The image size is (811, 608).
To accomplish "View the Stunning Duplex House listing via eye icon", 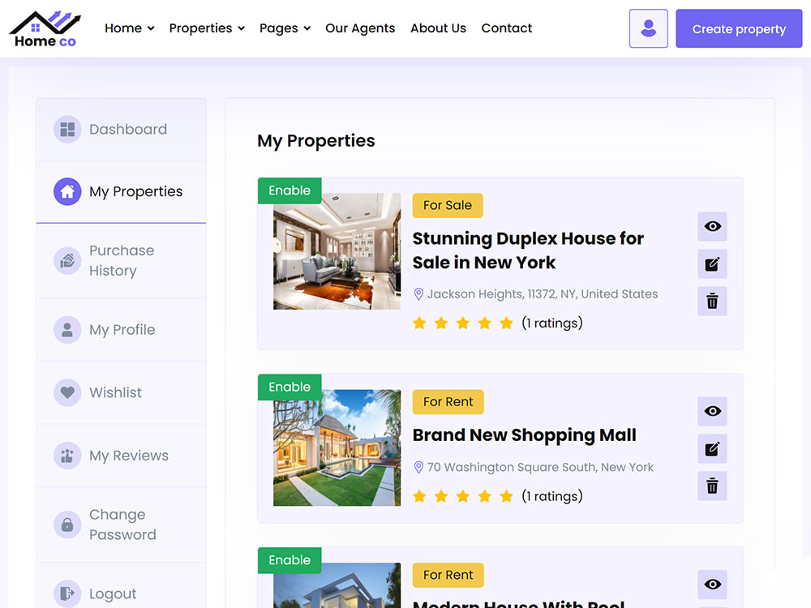I will click(x=712, y=226).
